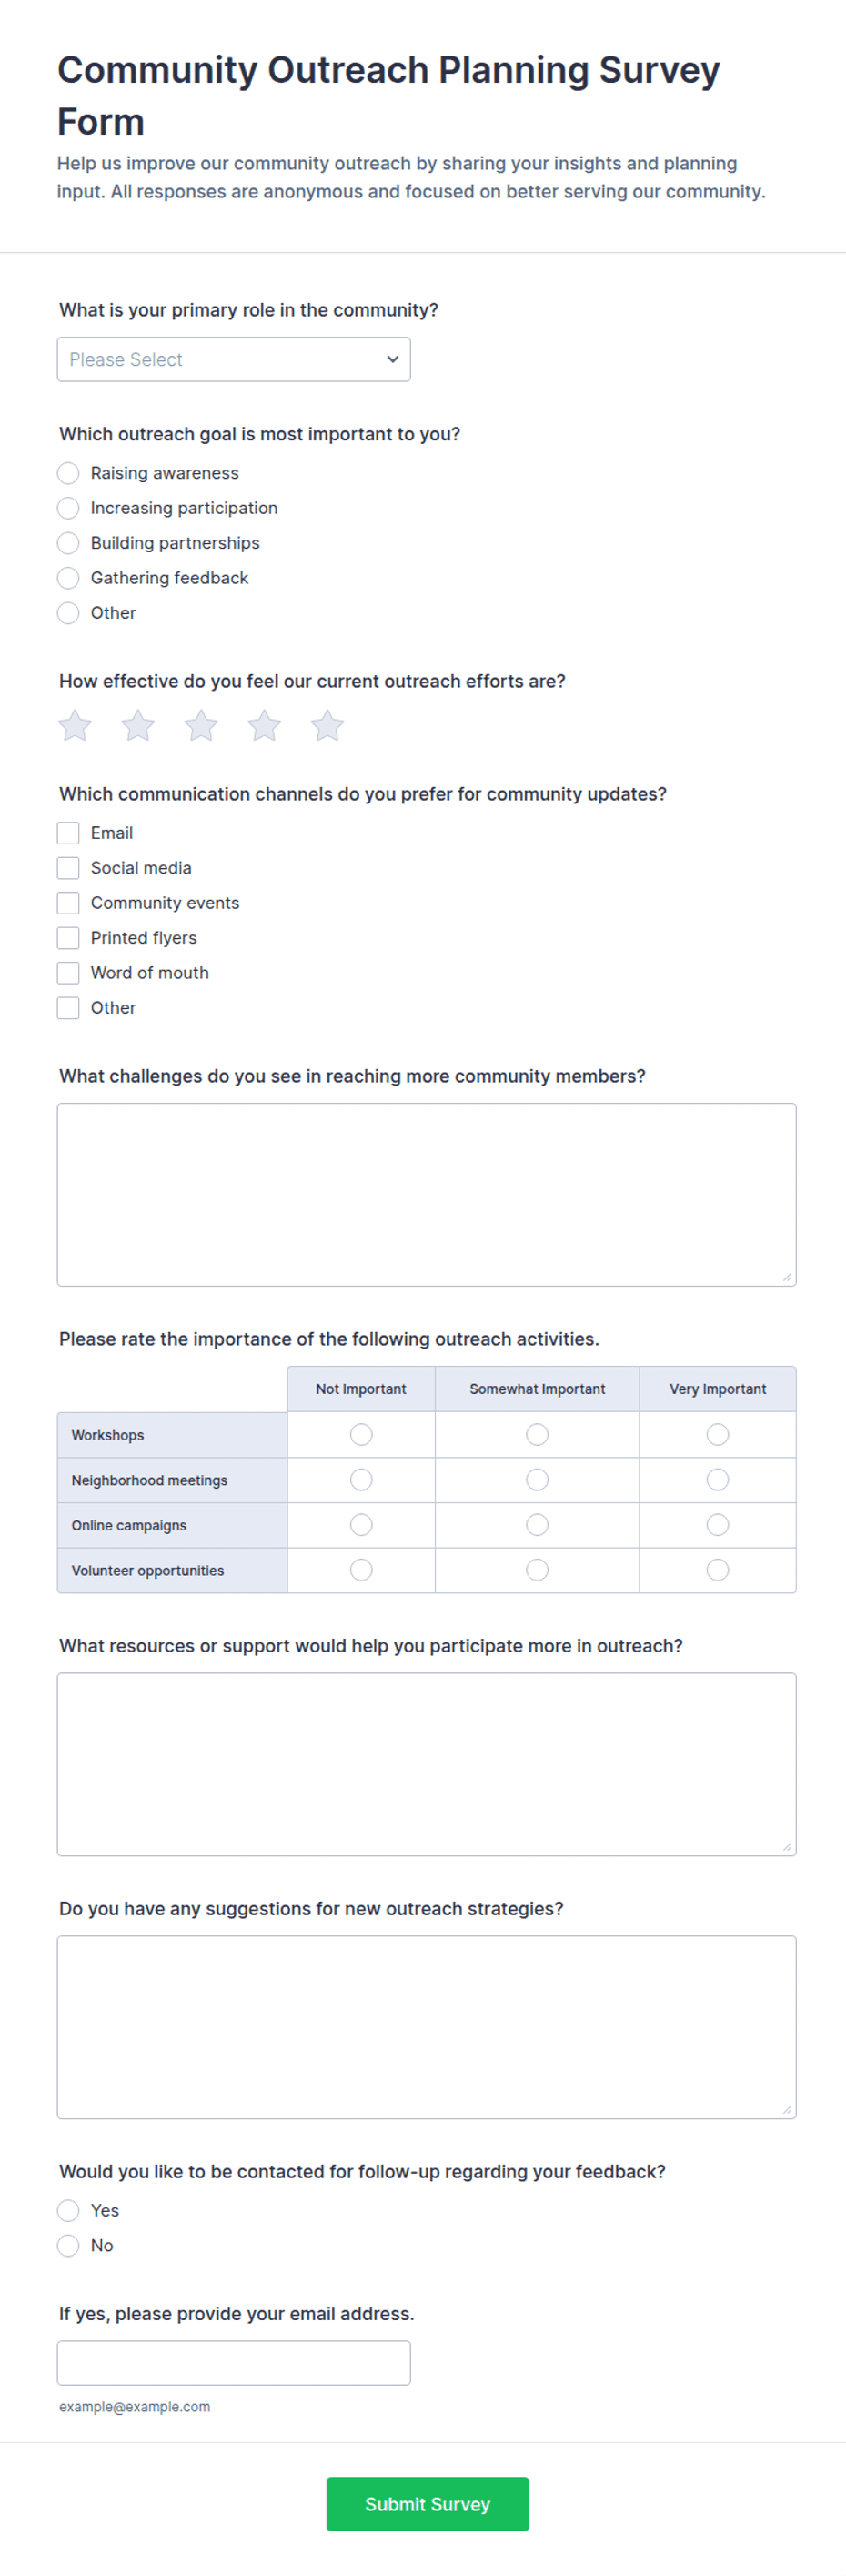Select Yes for follow-up contact
The height and width of the screenshot is (2576, 846).
coord(68,2210)
